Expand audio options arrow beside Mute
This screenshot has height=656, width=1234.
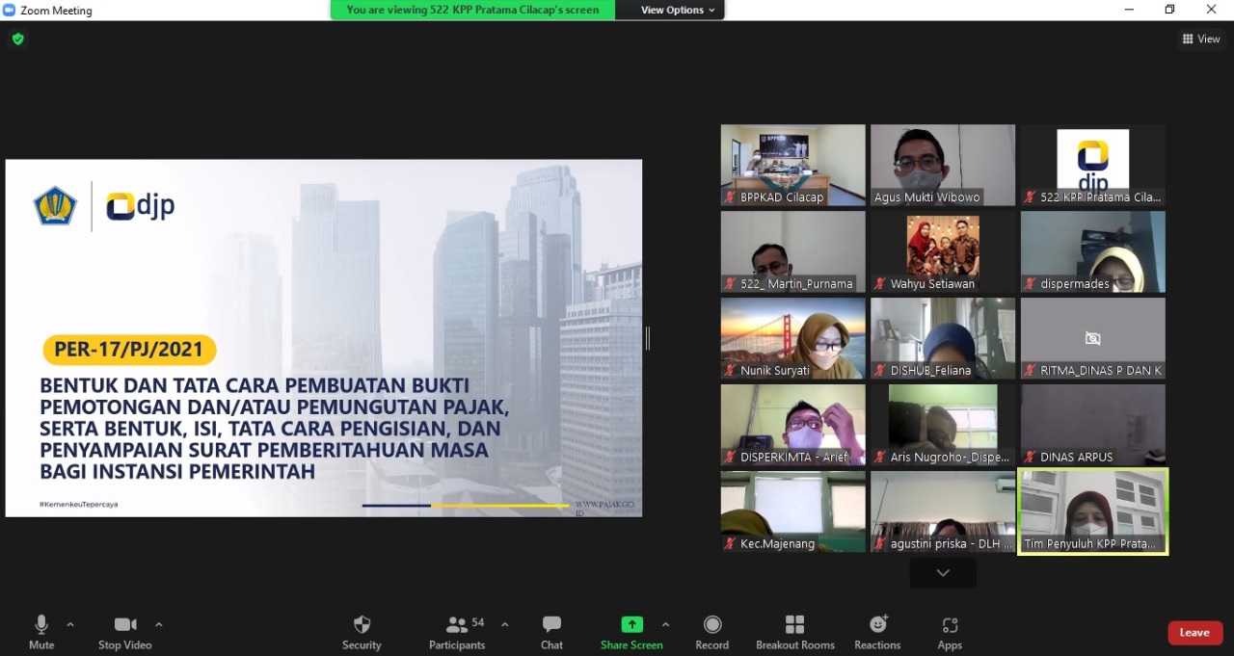click(70, 624)
